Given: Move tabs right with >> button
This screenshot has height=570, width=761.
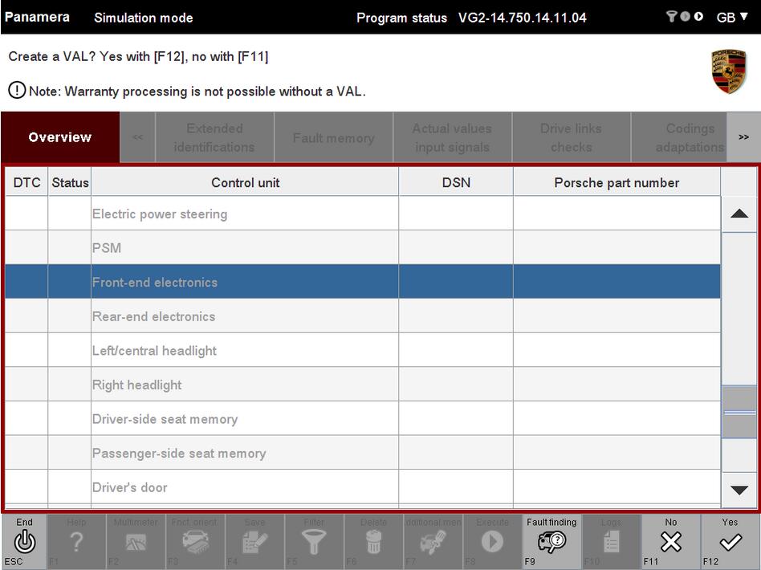Looking at the screenshot, I should click(x=743, y=137).
